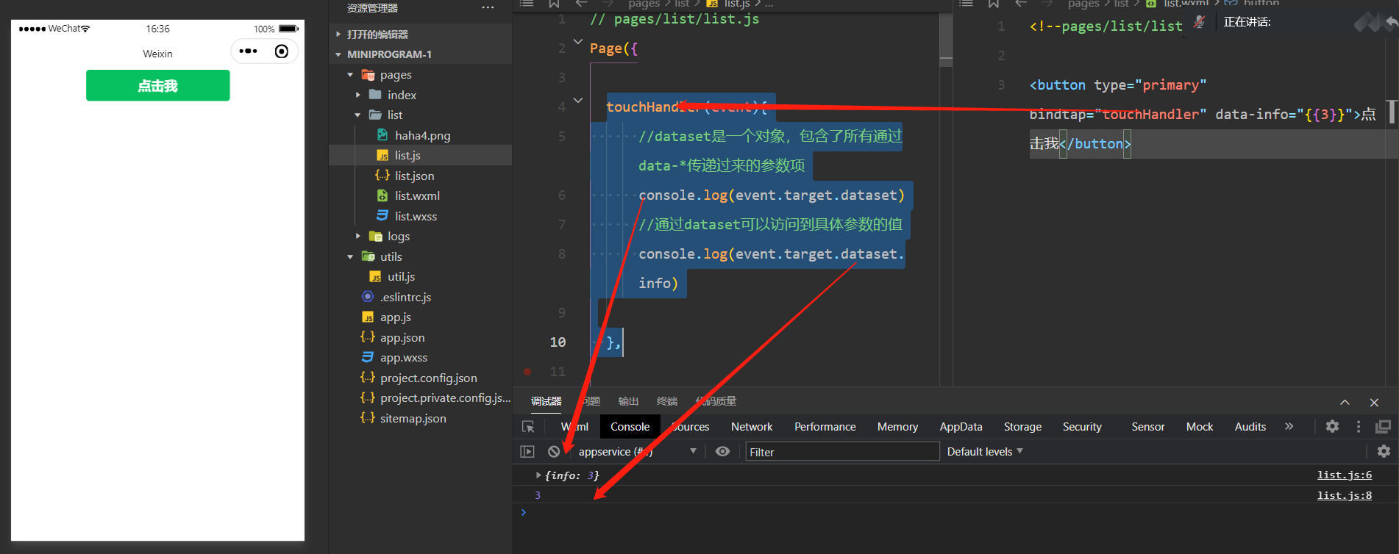Open sitemap.json file
Image resolution: width=1399 pixels, height=554 pixels.
coord(413,418)
